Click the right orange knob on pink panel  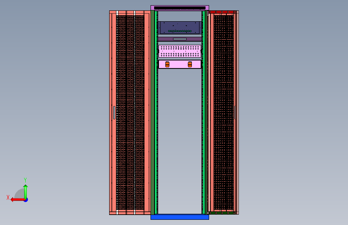coord(190,64)
